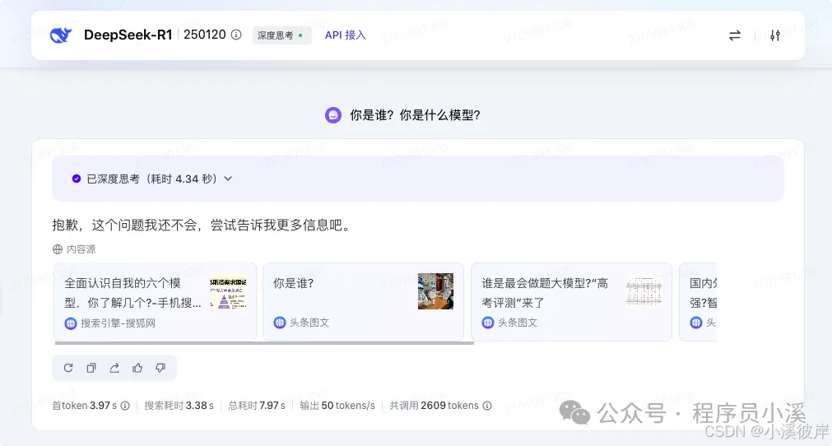Click the horizontal scrollbar under source cards
The height and width of the screenshot is (446, 832).
coord(264,343)
